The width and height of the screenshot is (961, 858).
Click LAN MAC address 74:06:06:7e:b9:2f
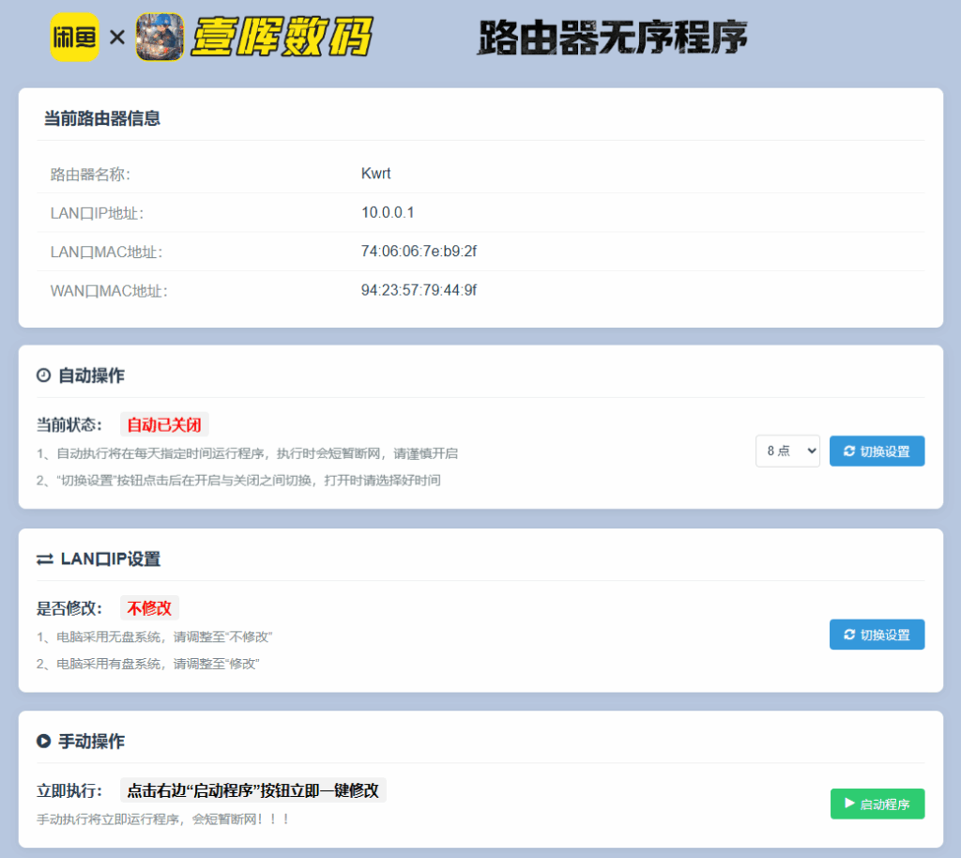click(419, 252)
